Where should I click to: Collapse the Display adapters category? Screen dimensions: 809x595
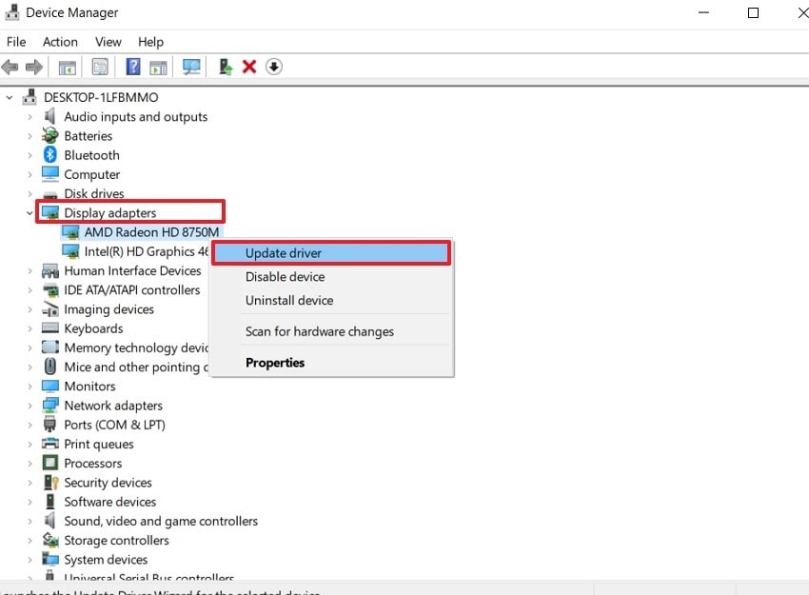point(30,212)
